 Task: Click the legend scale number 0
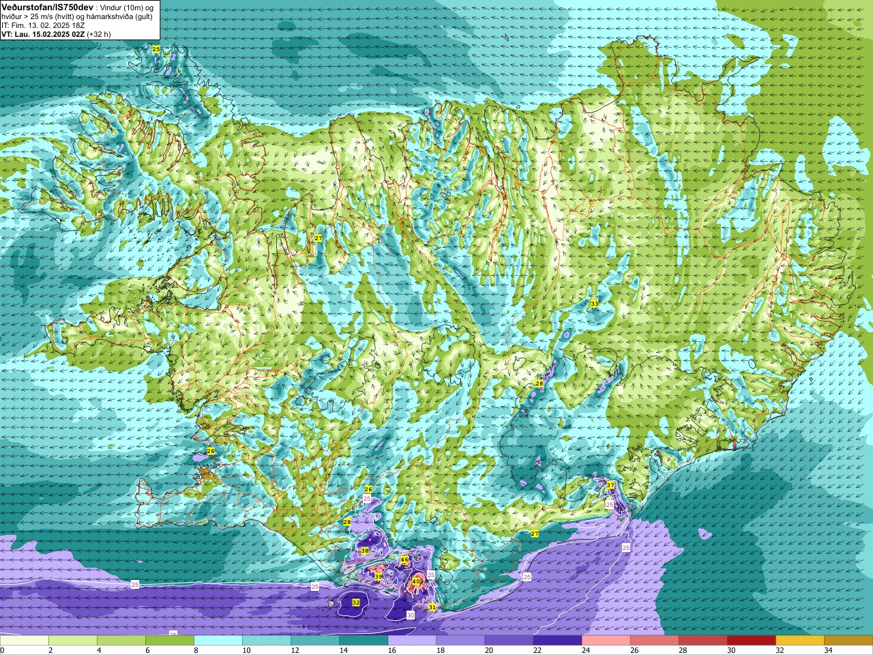pyautogui.click(x=3, y=650)
